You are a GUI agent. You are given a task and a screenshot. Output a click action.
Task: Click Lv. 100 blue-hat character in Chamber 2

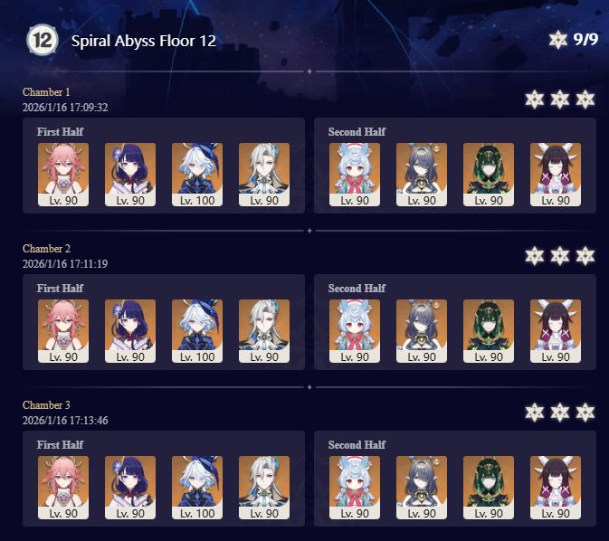pos(197,331)
